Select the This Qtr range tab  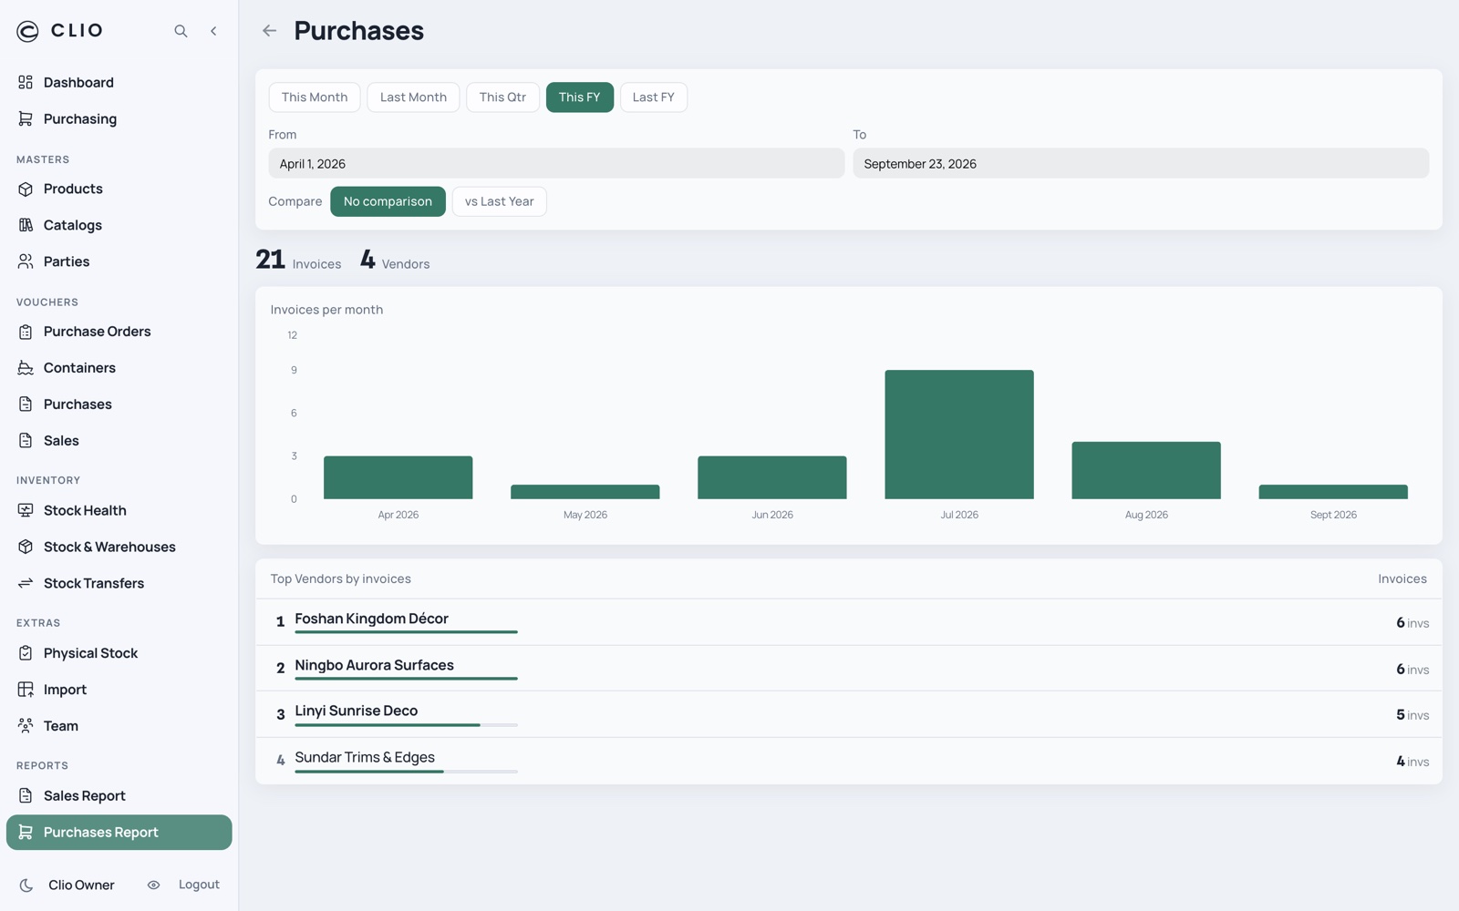[x=502, y=97]
